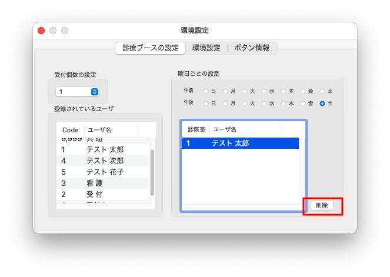
Task: Select 午後 月 radio button
Action: pyautogui.click(x=225, y=104)
